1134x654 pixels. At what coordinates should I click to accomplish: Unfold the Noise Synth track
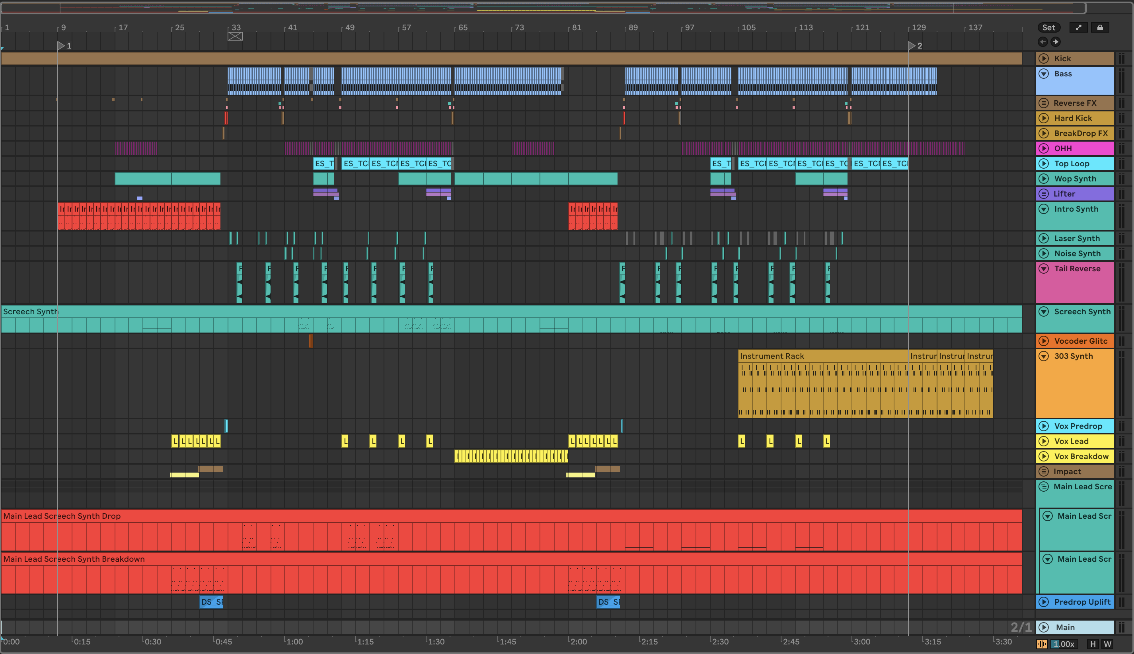(x=1044, y=253)
